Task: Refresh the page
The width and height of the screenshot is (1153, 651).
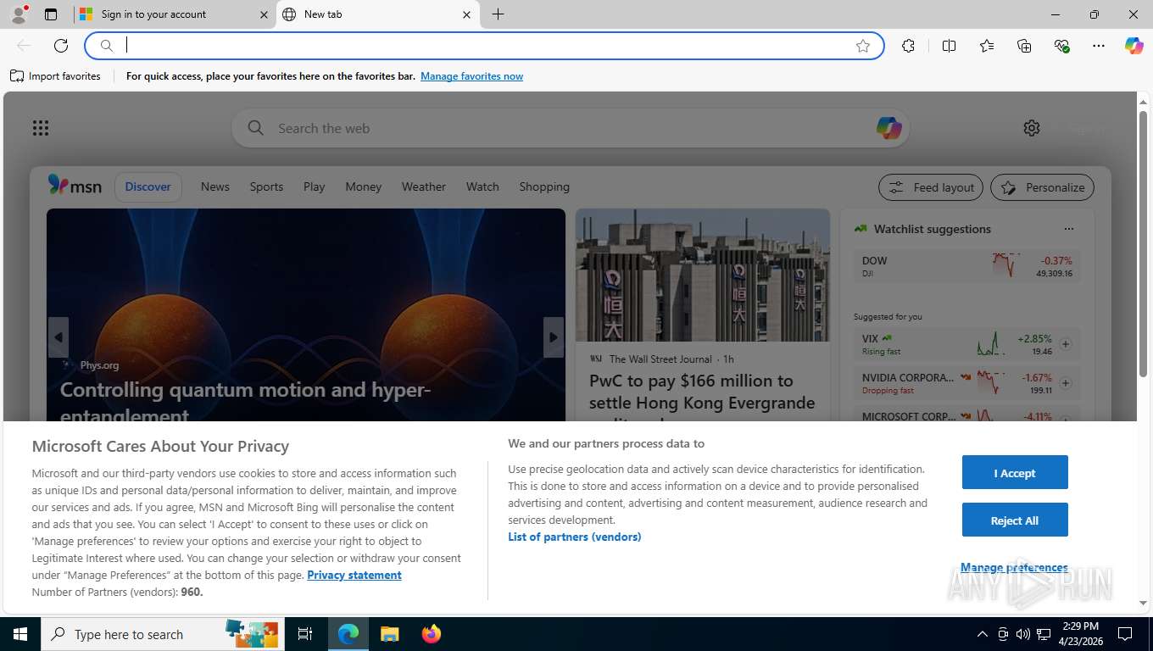Action: (61, 46)
